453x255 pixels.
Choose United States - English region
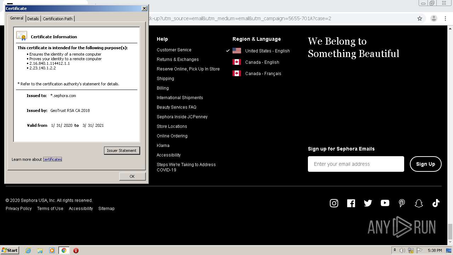(x=268, y=51)
